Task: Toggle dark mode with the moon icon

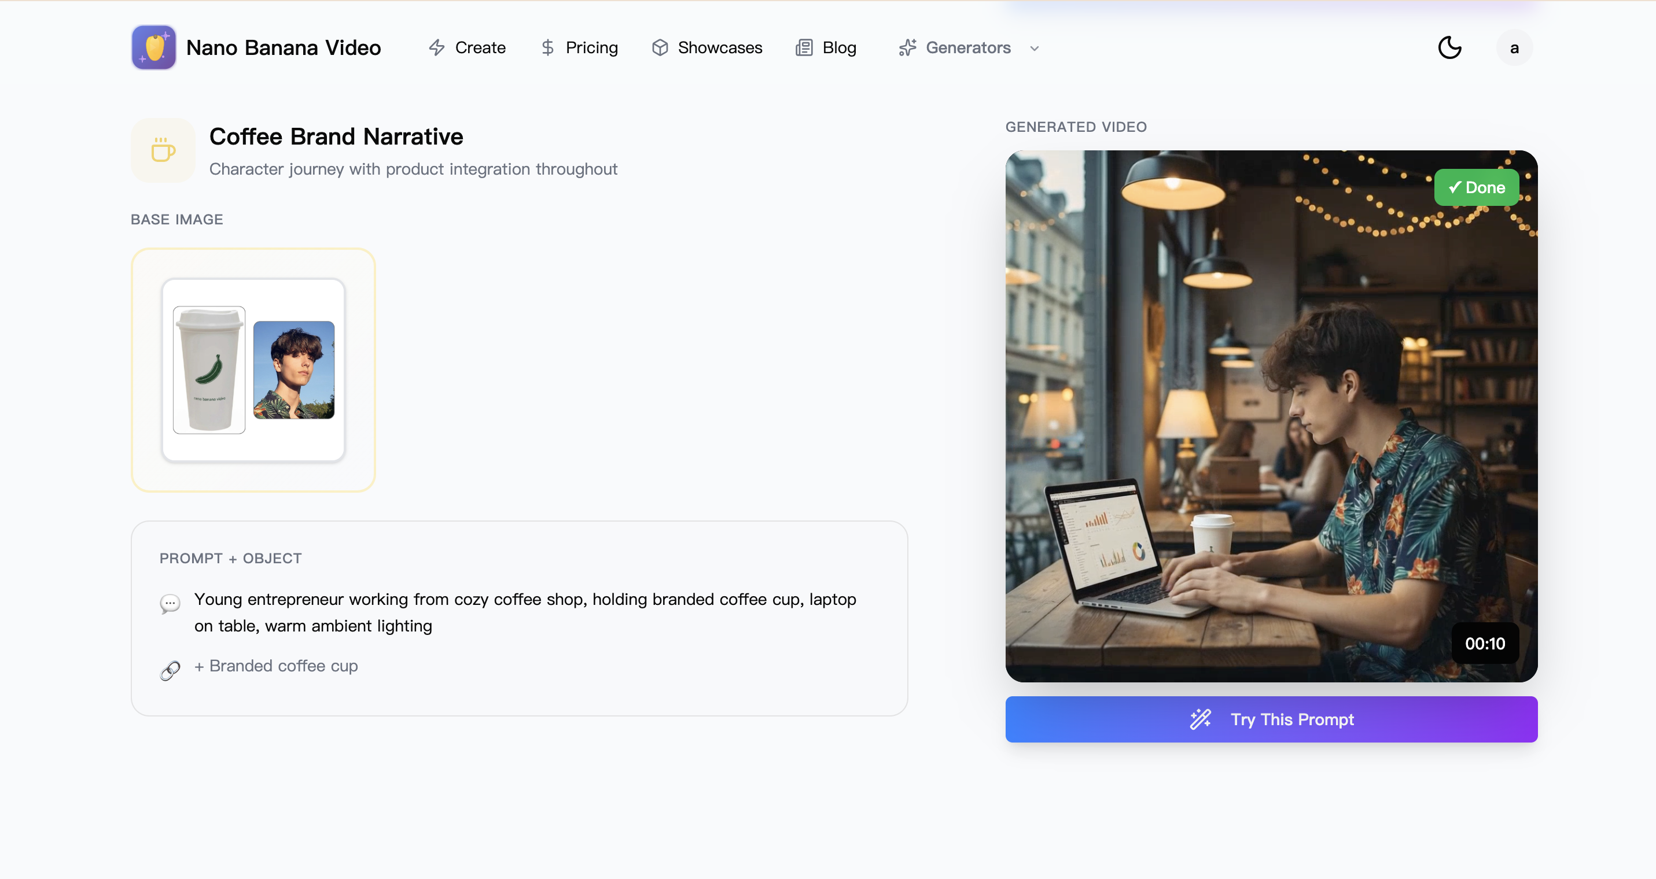Action: (x=1449, y=47)
